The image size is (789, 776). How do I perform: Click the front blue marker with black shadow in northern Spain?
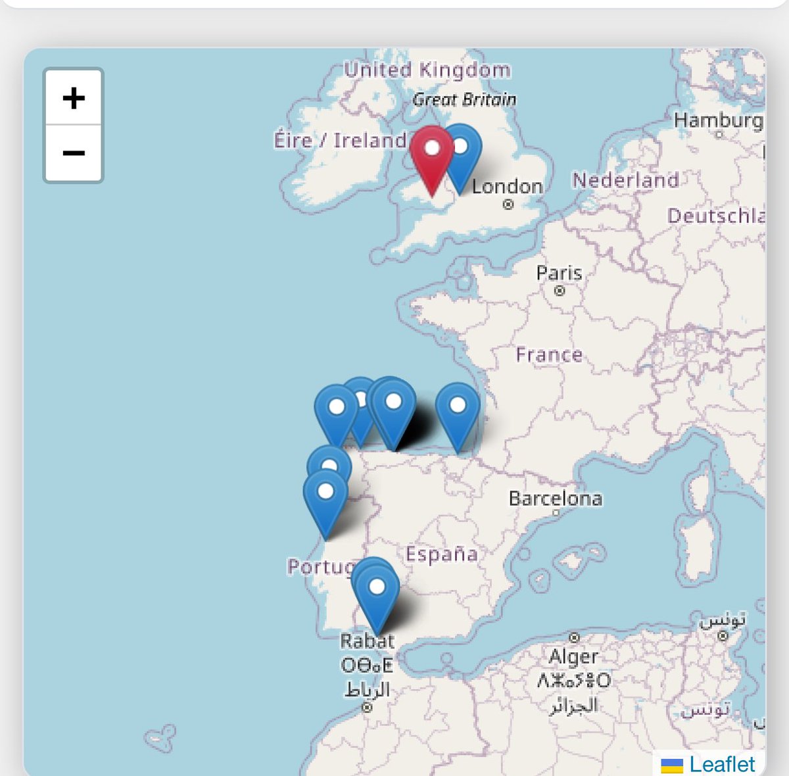click(393, 414)
